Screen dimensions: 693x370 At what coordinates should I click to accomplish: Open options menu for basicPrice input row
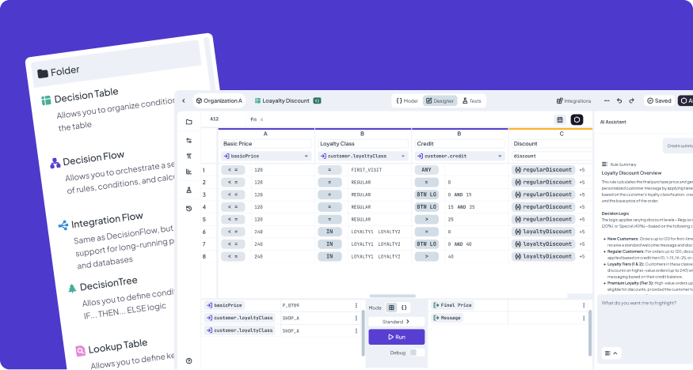356,305
